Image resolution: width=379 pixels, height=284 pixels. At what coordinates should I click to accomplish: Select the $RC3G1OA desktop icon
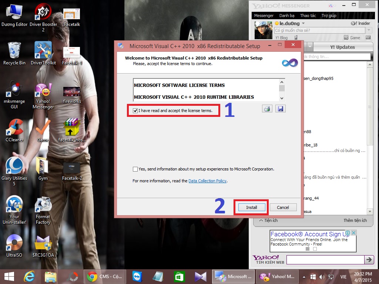pyautogui.click(x=43, y=246)
